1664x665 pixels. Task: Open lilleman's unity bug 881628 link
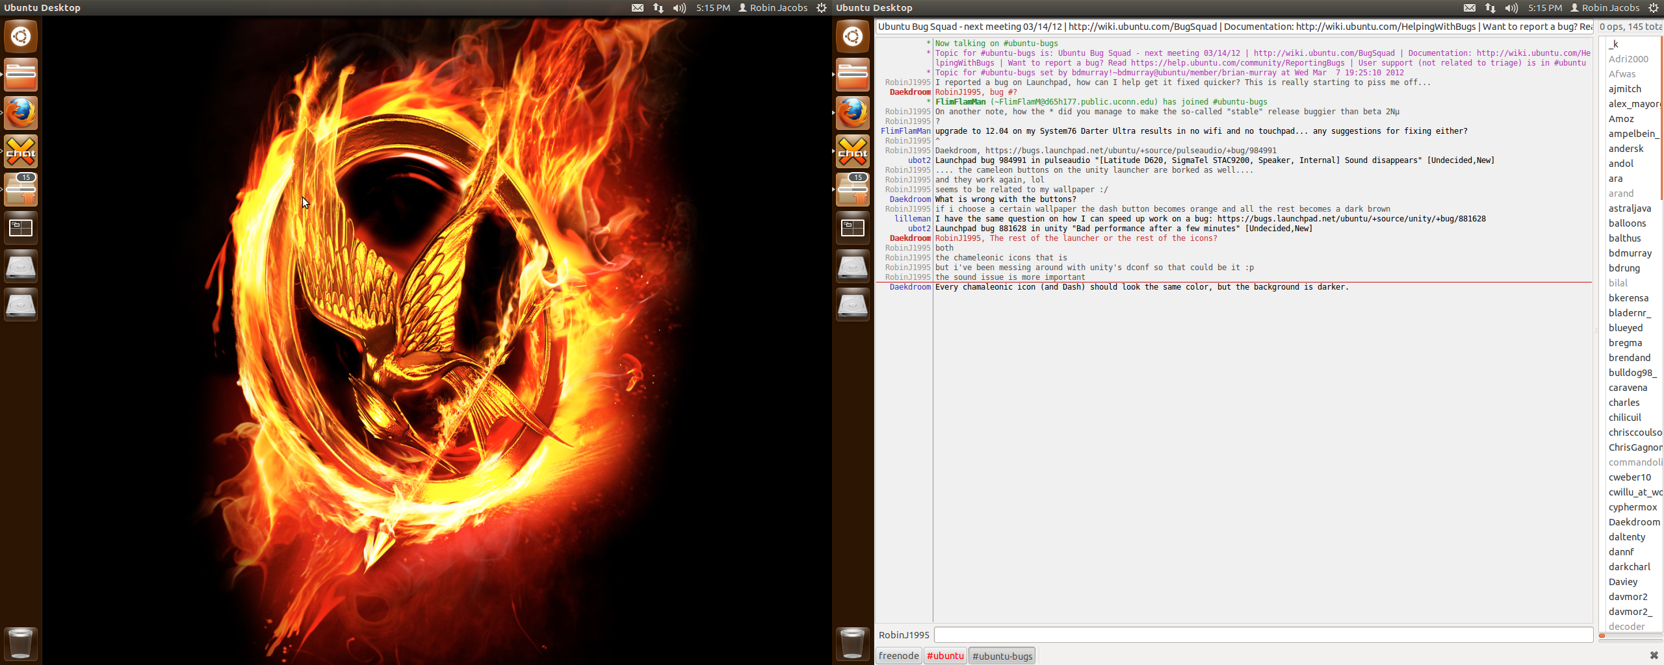tap(1351, 219)
